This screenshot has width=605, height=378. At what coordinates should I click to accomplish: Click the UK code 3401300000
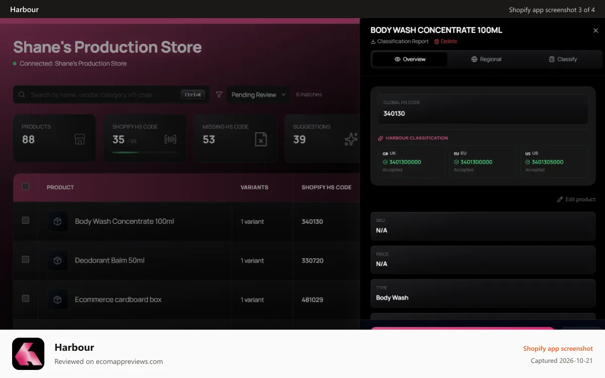point(405,162)
